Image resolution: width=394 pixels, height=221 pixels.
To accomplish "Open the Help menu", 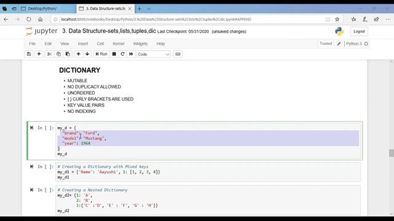I will click(x=161, y=44).
